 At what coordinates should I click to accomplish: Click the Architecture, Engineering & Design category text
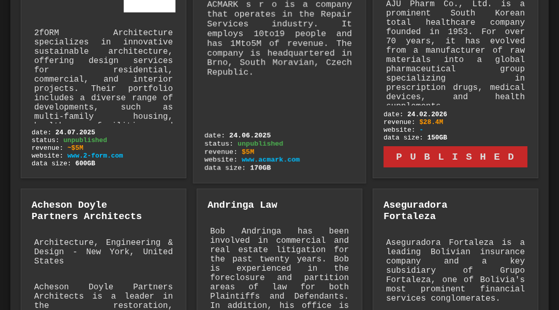(104, 252)
